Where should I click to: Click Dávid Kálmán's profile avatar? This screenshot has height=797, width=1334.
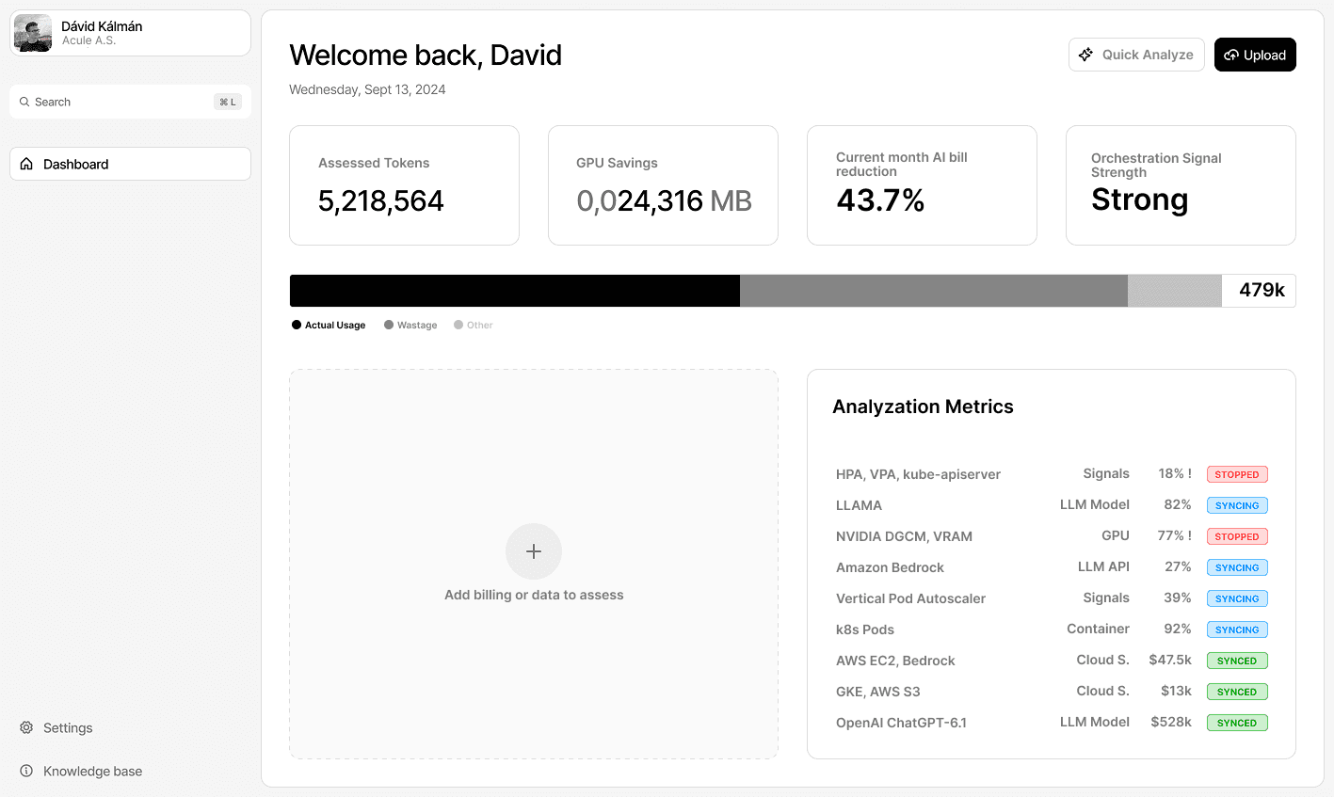tap(32, 33)
